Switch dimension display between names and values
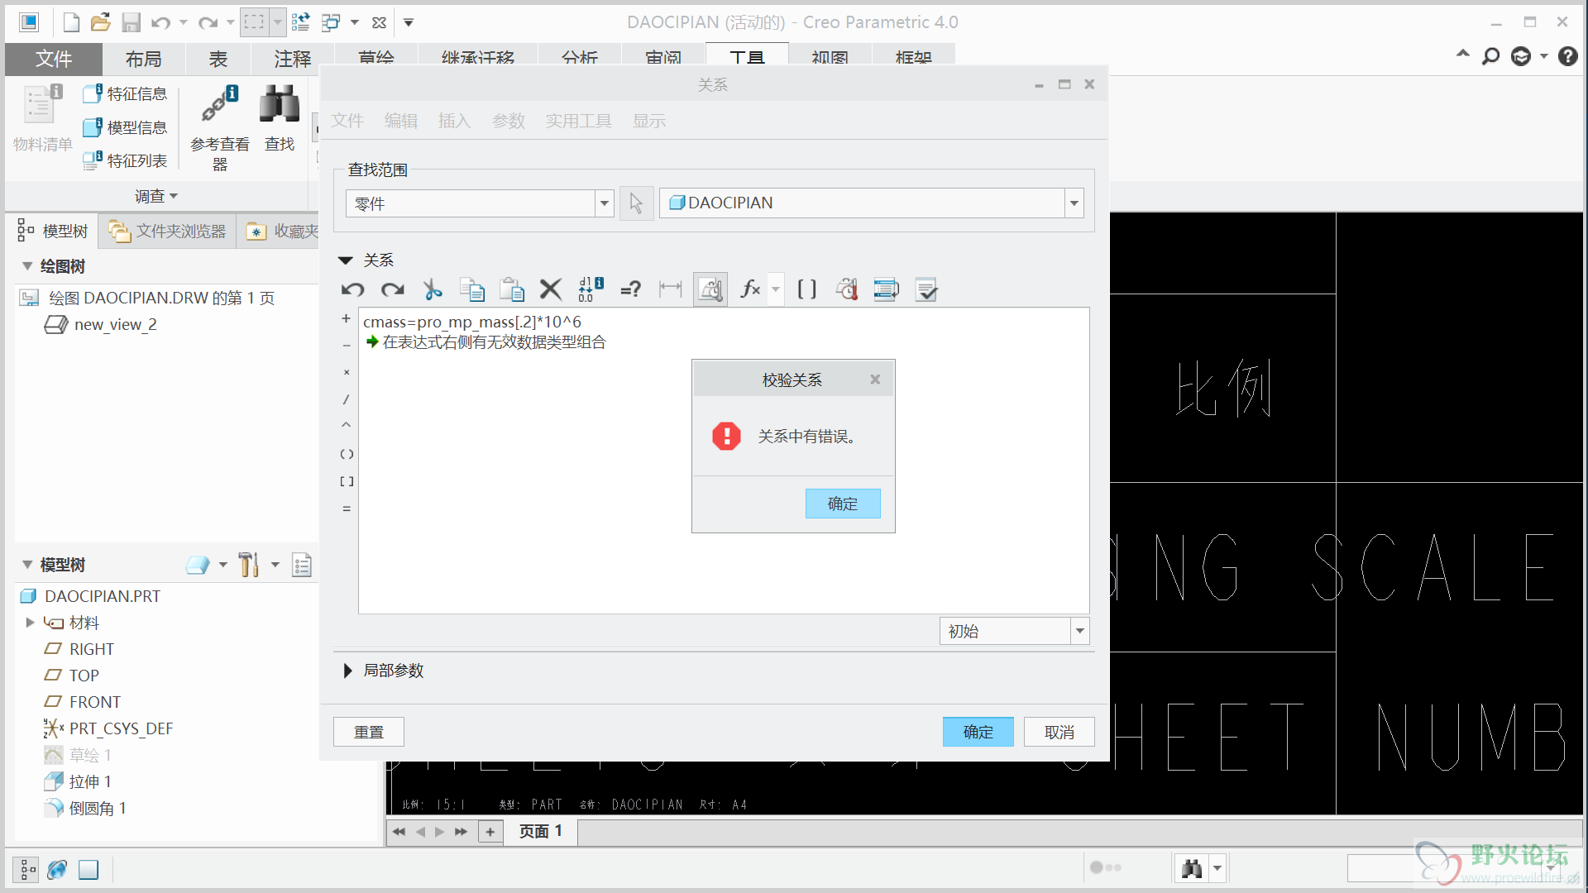 coord(591,289)
